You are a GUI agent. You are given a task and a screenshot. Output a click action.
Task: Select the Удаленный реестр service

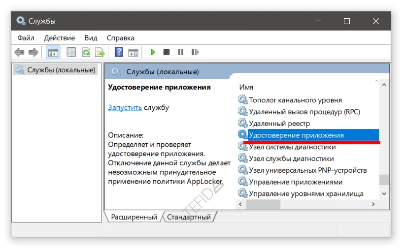279,124
